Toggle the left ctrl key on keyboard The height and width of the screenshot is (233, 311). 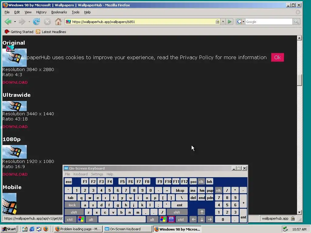[x=70, y=220]
